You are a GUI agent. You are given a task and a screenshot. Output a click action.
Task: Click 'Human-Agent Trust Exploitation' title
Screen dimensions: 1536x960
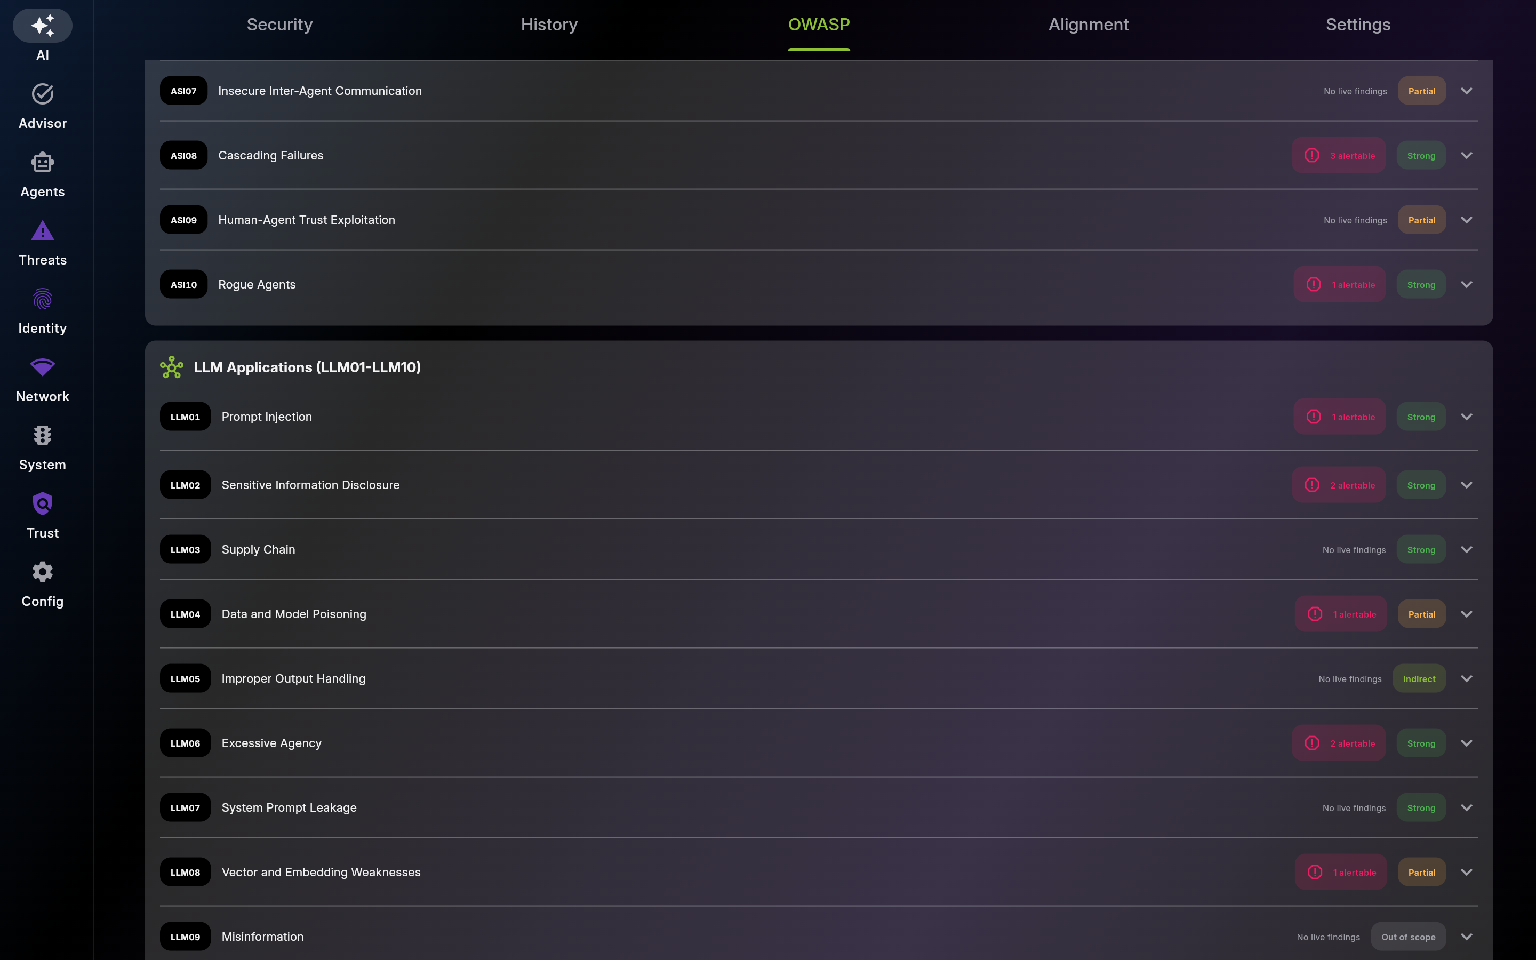307,220
